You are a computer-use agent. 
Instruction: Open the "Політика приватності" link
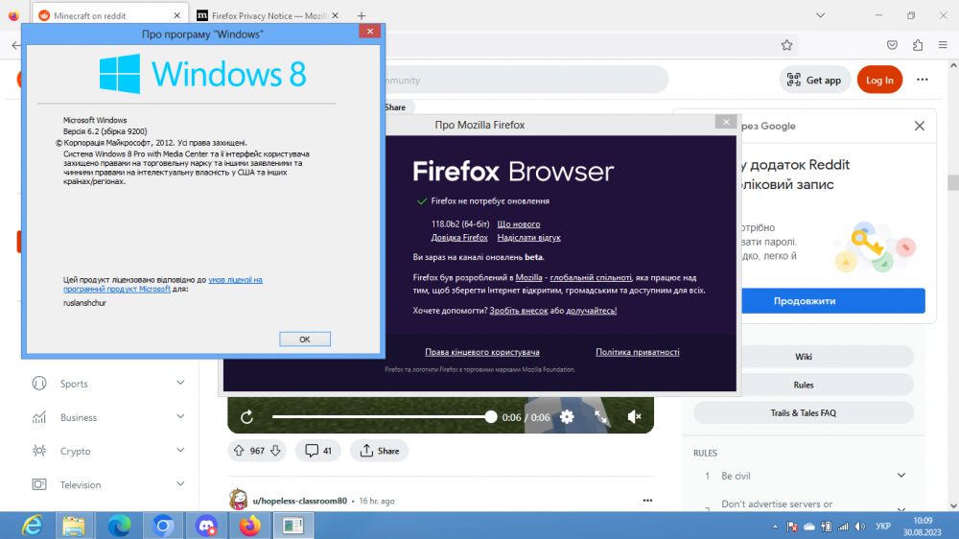click(637, 352)
